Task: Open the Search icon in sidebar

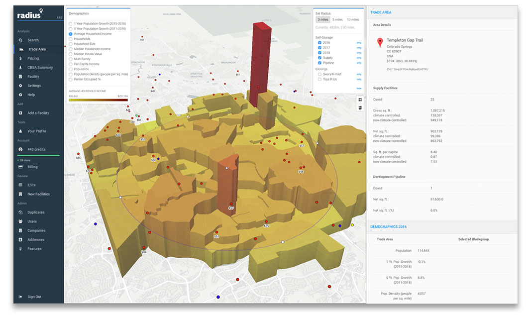Action: coord(20,40)
